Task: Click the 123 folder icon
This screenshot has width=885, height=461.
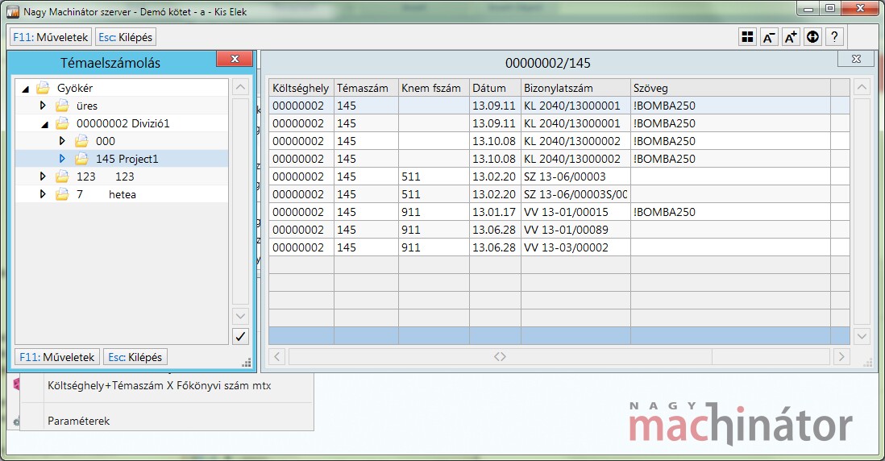Action: pyautogui.click(x=62, y=177)
